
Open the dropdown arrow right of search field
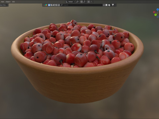point(104,5)
